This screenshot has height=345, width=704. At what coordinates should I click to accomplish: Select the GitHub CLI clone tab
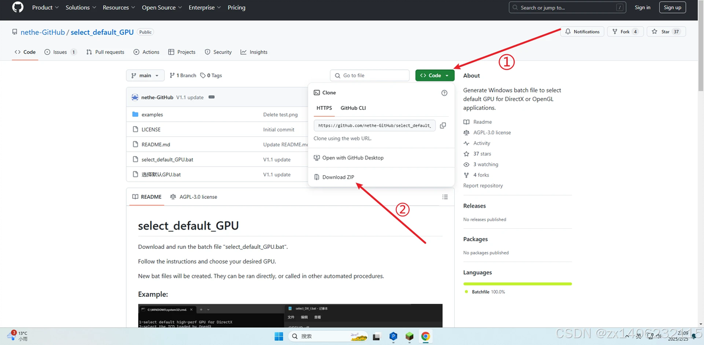353,108
